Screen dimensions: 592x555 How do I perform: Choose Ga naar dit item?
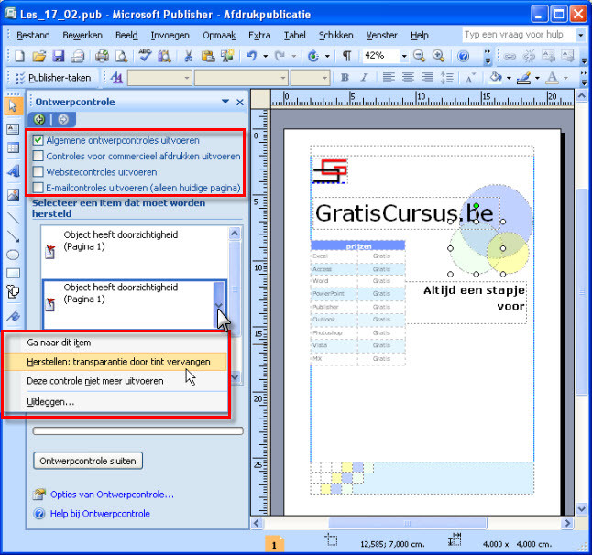pyautogui.click(x=115, y=343)
